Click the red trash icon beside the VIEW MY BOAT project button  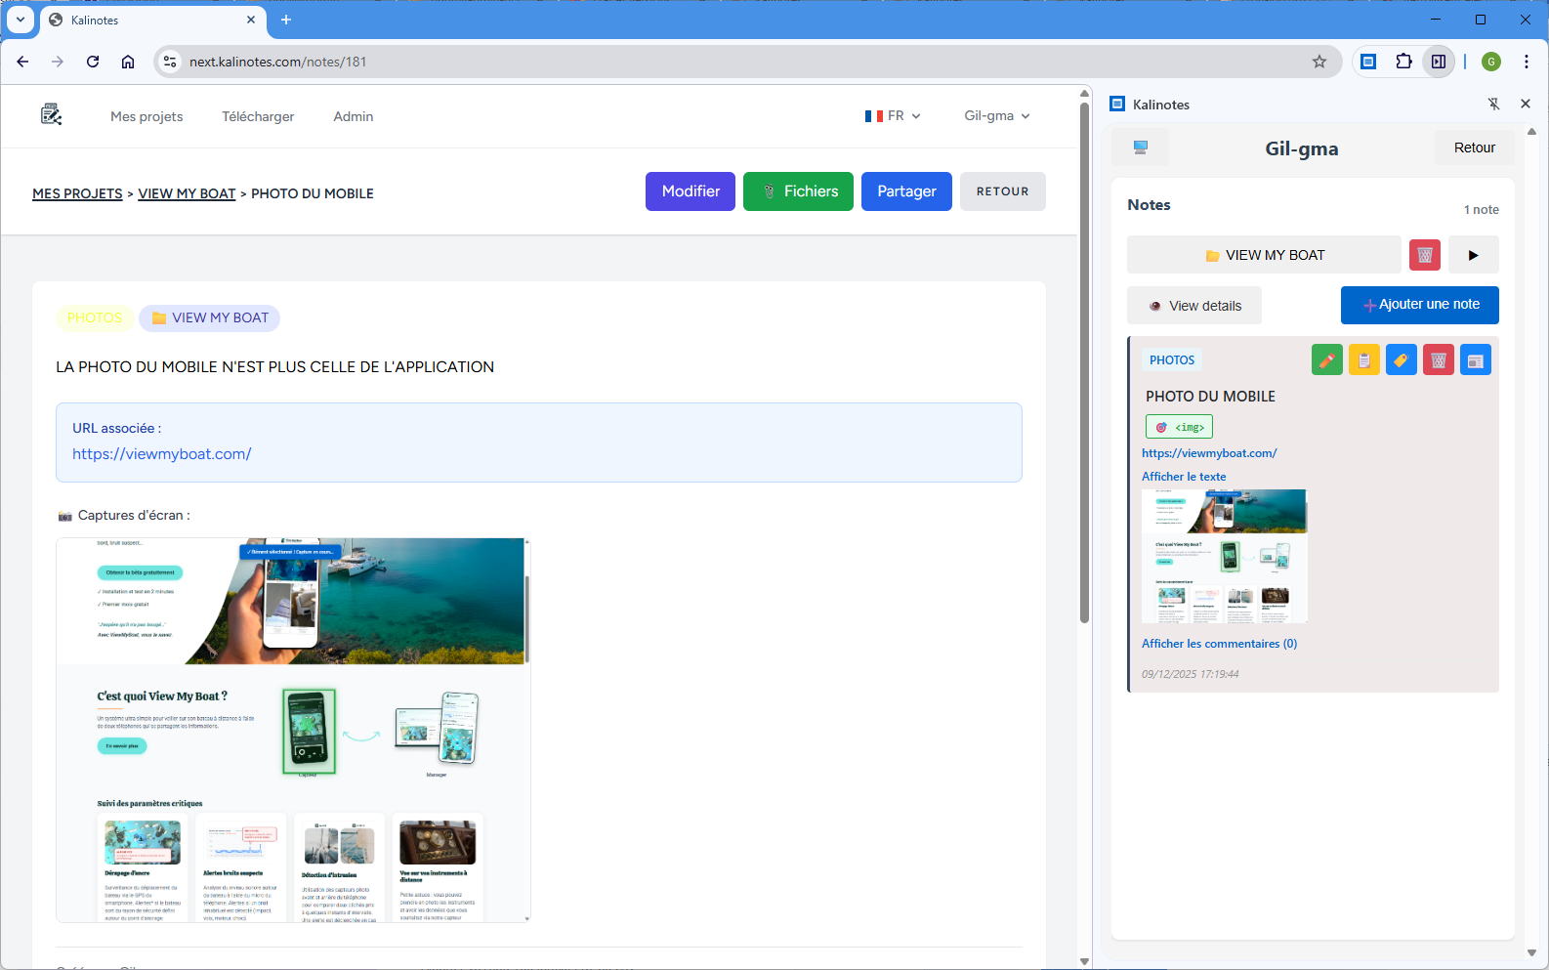tap(1425, 255)
